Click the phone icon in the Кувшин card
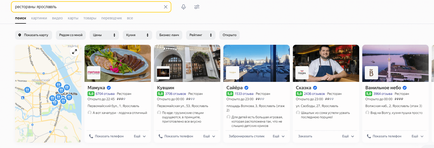This screenshot has width=434, height=148. [160, 136]
